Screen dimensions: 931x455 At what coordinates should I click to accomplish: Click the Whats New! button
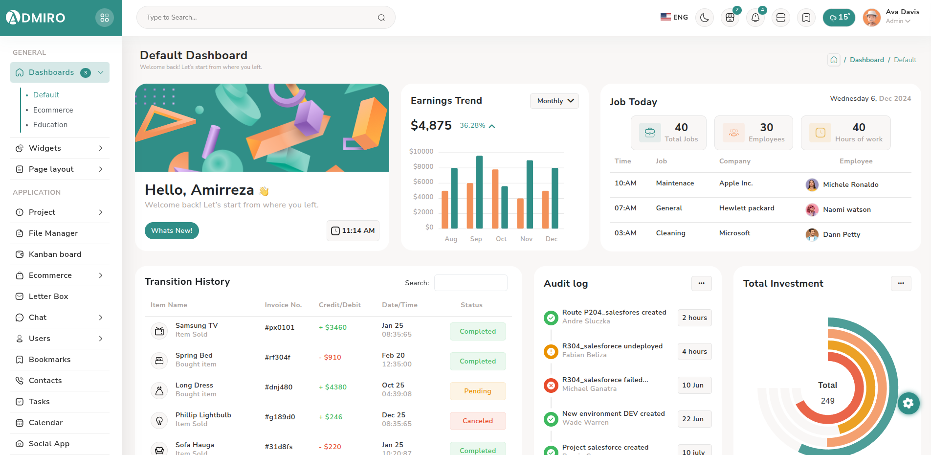coord(172,230)
